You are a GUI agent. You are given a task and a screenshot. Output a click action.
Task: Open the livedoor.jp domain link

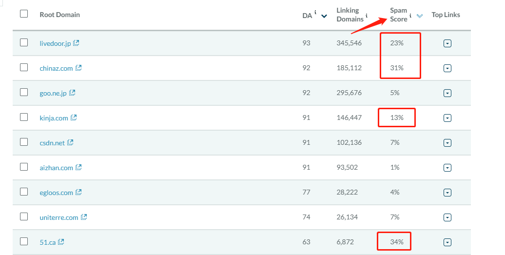click(55, 43)
